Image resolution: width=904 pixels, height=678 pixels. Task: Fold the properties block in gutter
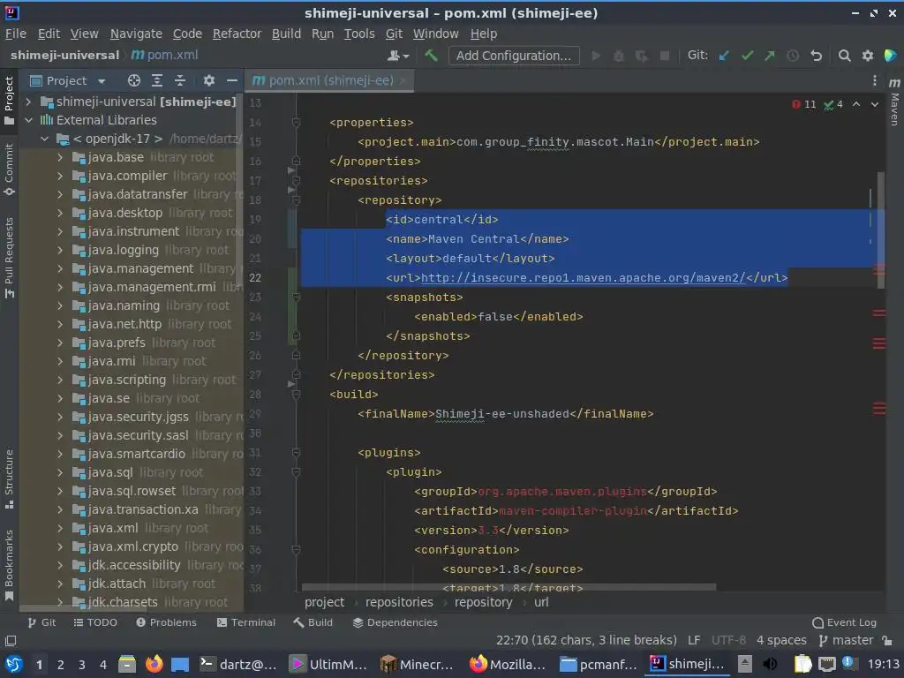pyautogui.click(x=296, y=122)
